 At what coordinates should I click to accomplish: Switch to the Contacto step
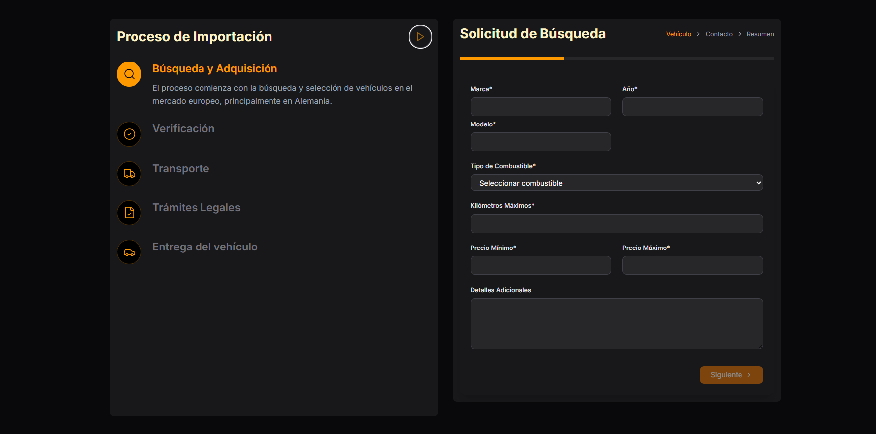pos(719,34)
